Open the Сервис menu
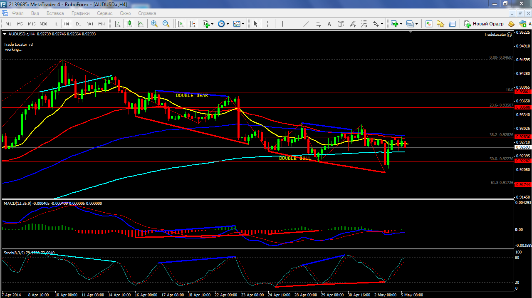The width and height of the screenshot is (532, 298). point(105,13)
